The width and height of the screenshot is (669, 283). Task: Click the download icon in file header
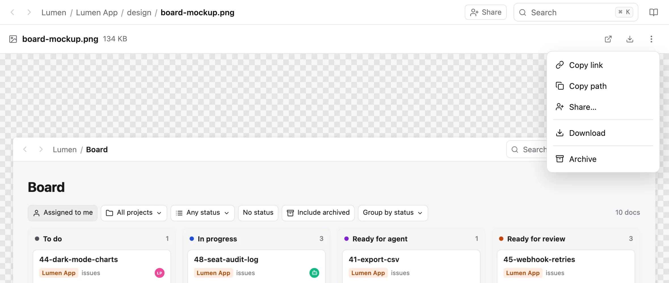pyautogui.click(x=630, y=39)
